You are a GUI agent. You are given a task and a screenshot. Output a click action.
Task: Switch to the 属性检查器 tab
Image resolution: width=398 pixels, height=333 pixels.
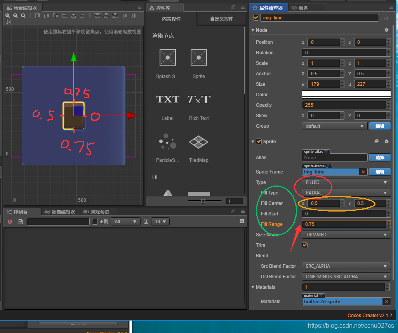click(268, 8)
